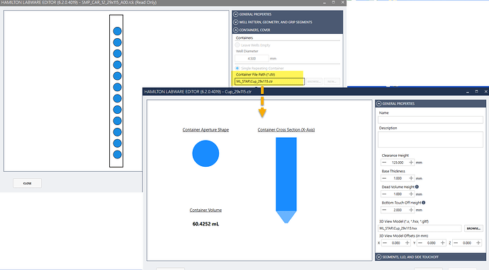Click the top blue well in the rack
This screenshot has width=489, height=270.
(x=117, y=31)
